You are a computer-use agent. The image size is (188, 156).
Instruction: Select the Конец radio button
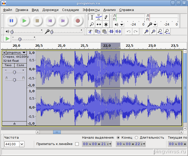pyautogui.click(x=118, y=138)
